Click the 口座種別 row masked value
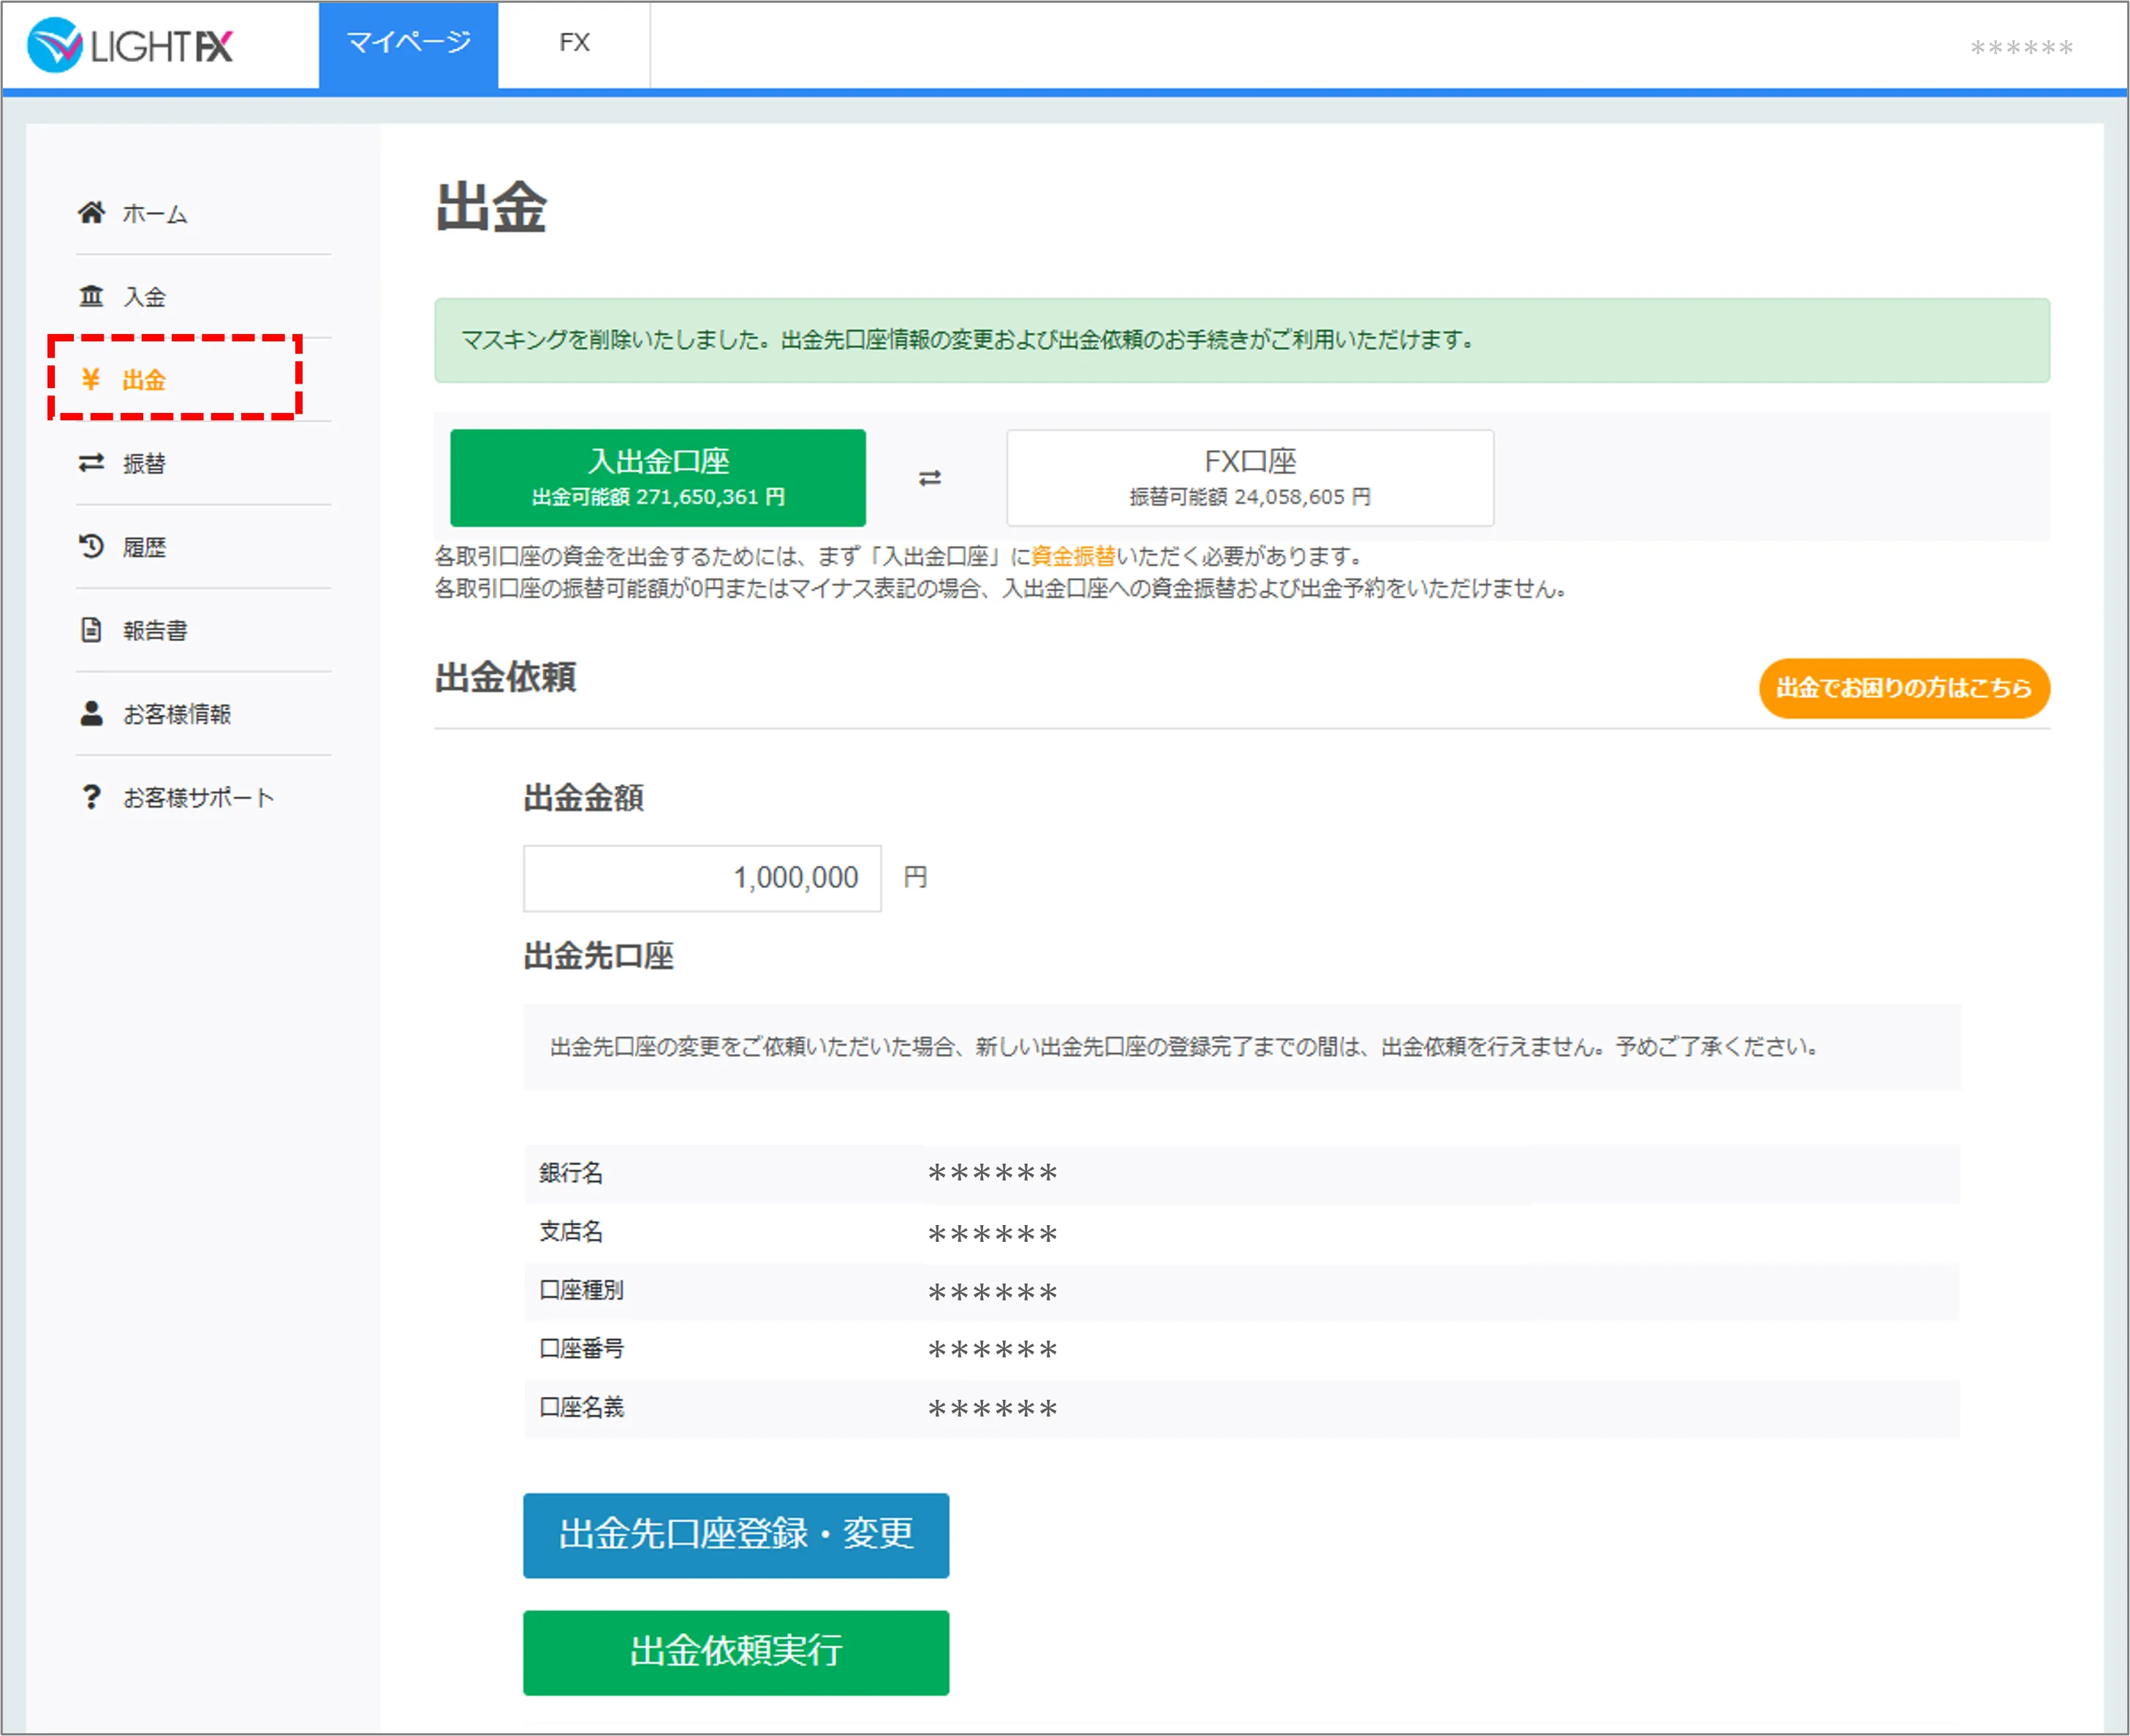The image size is (2130, 1736). point(992,1292)
